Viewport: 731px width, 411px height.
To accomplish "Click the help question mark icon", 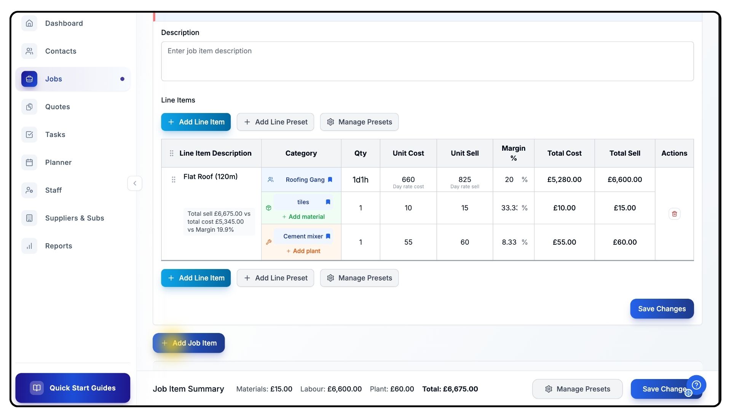I will 696,385.
